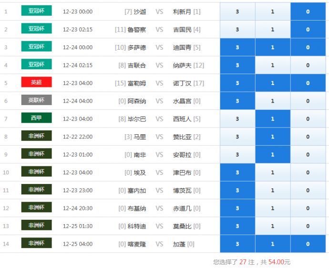Deselect win option 3 for 富勒姆 vs 诺丁汉
Image resolution: width=329 pixels, height=269 pixels.
237,83
